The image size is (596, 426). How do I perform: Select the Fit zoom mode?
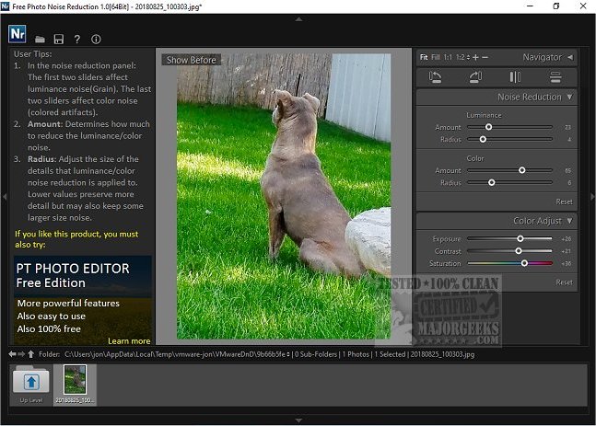coord(424,57)
